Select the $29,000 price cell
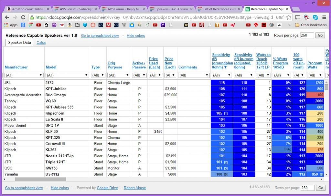This screenshot has width=331, height=196. (171, 95)
